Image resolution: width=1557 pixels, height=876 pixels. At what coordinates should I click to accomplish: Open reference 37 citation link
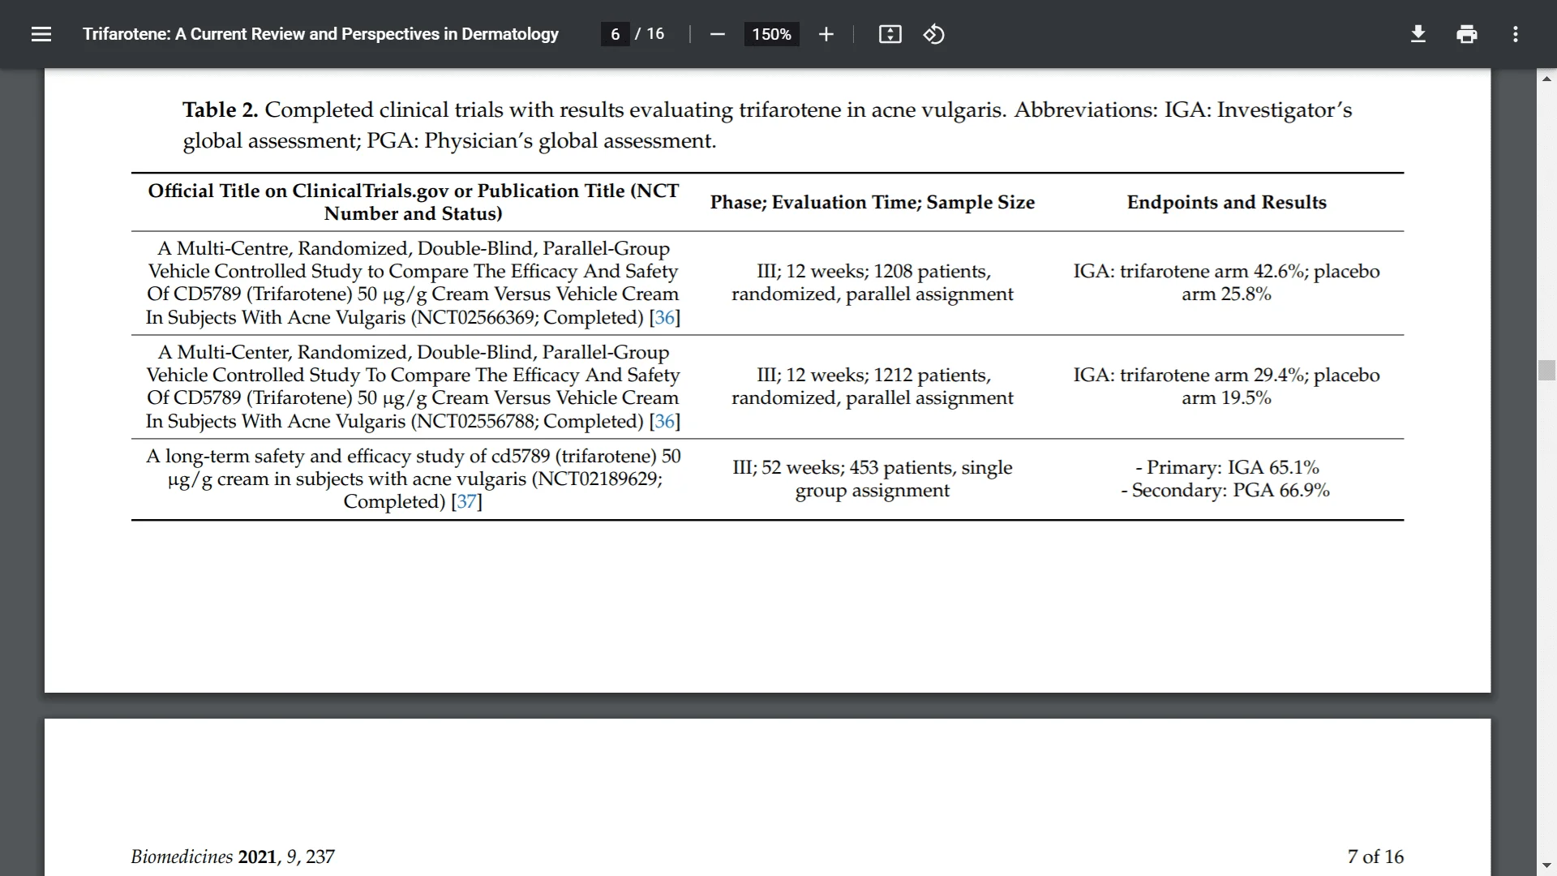[x=466, y=501]
